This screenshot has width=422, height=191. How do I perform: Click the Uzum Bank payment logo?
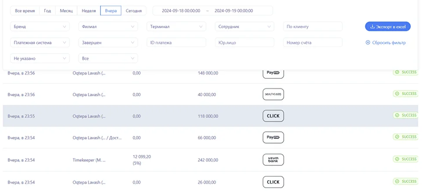click(273, 159)
